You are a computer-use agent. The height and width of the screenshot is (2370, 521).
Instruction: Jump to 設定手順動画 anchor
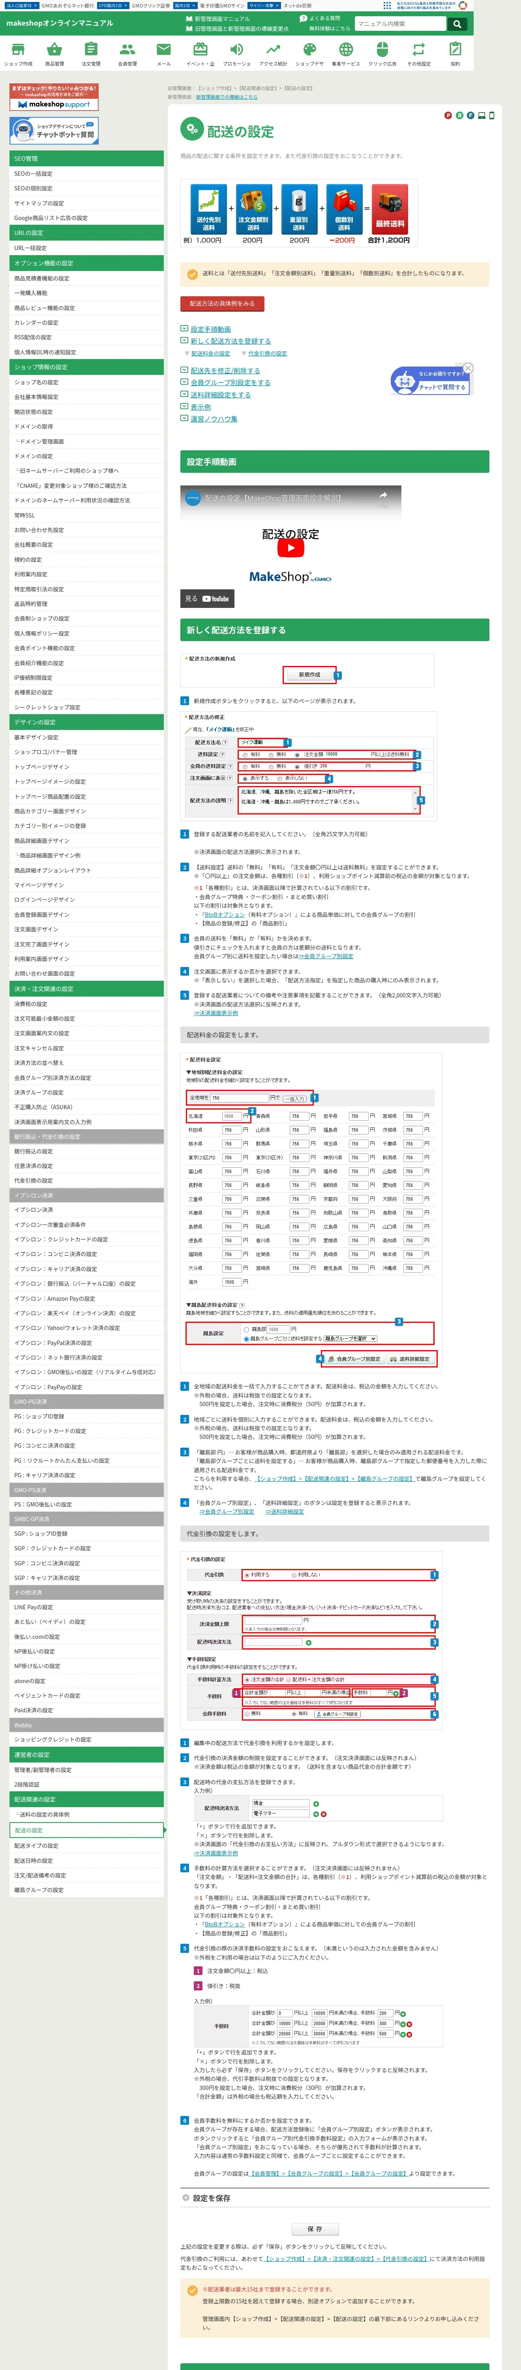pos(210,329)
